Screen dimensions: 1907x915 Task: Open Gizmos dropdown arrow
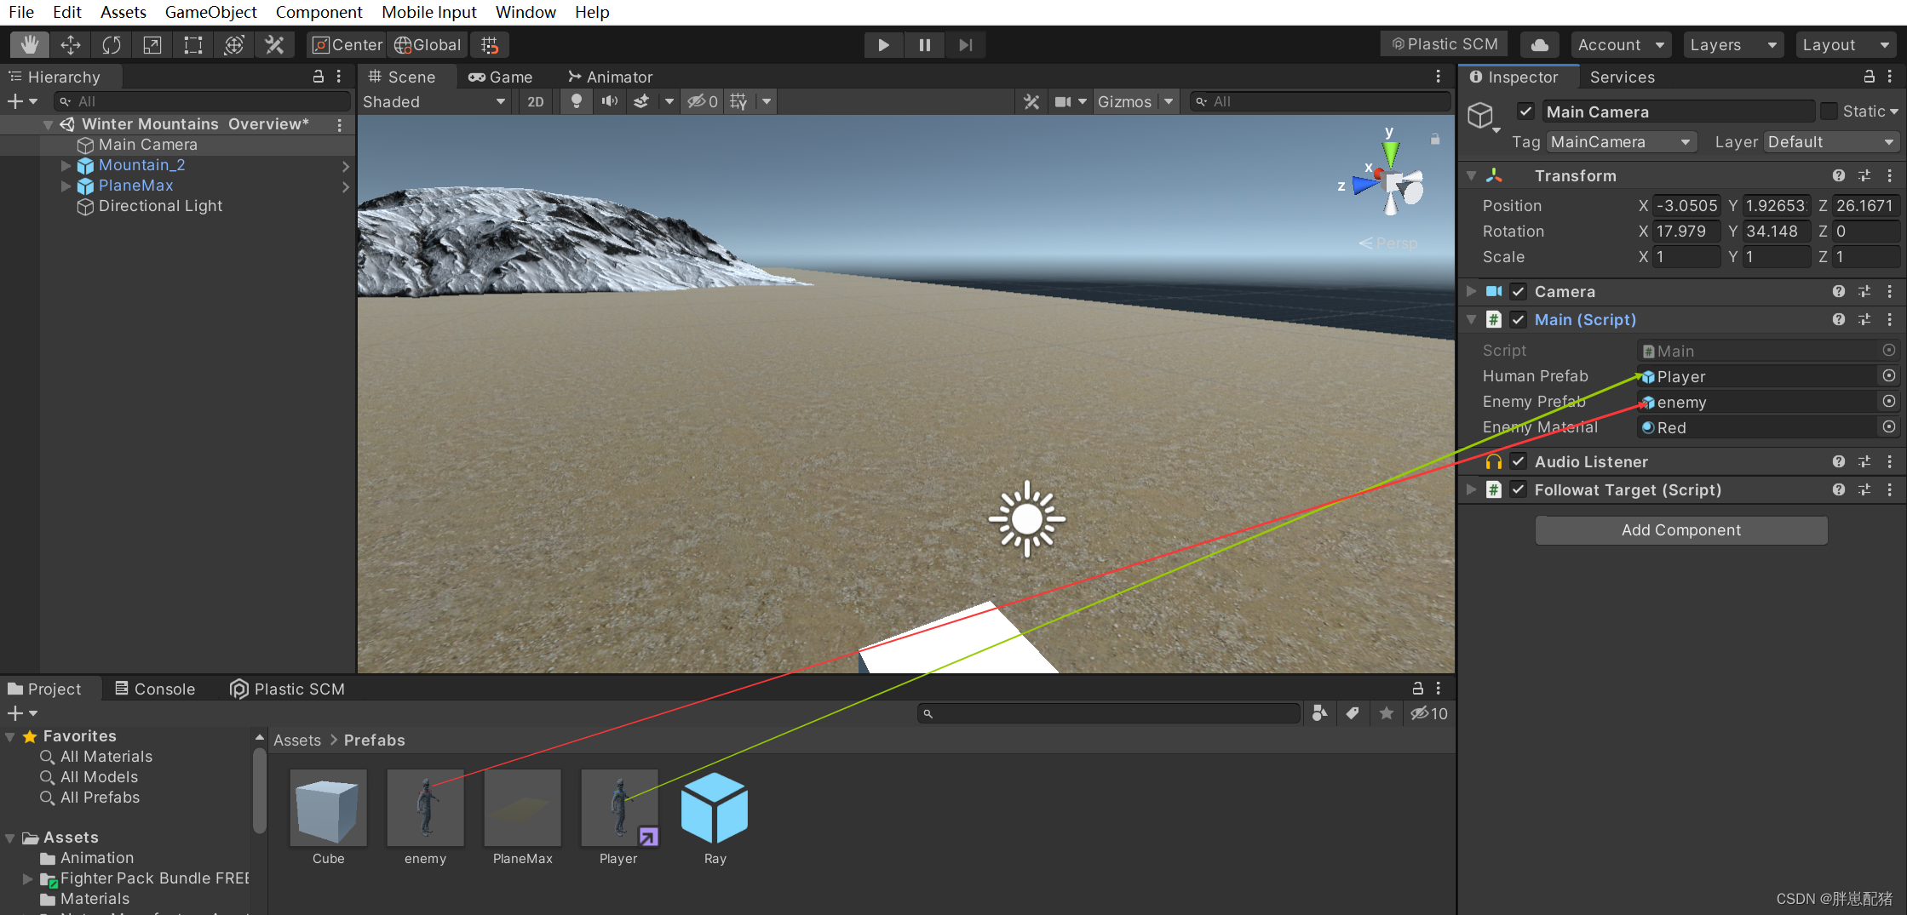tap(1169, 101)
